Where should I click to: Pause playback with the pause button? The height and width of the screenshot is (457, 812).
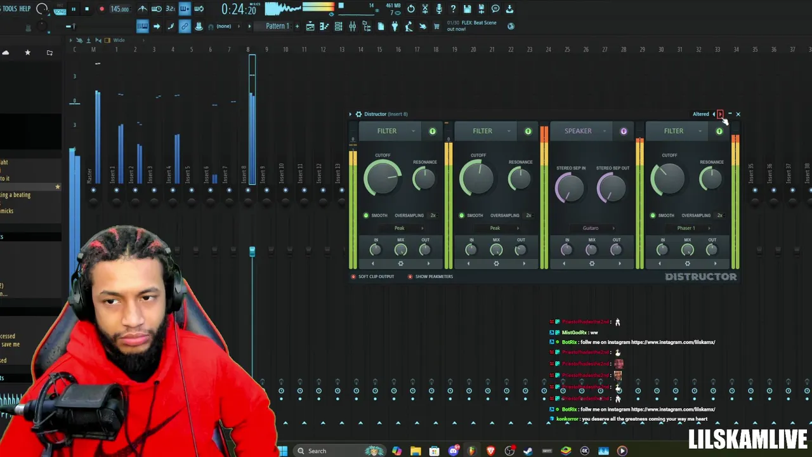[73, 9]
